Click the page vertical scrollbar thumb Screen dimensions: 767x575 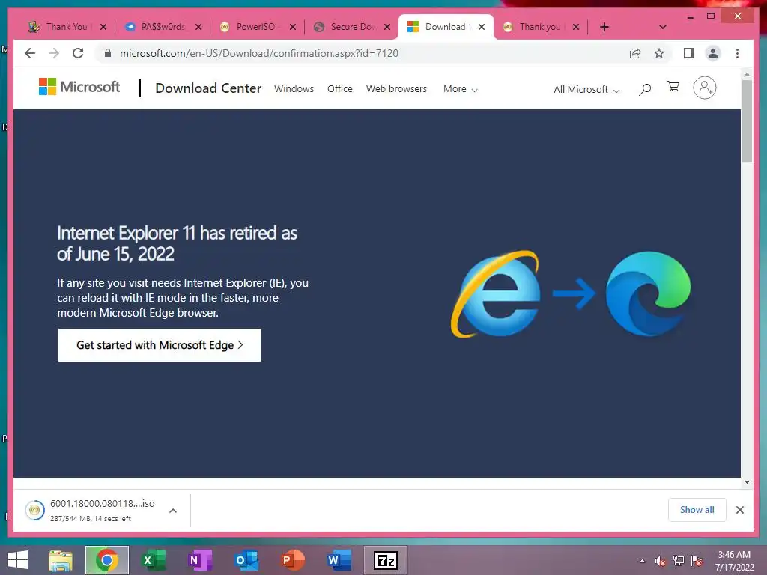click(747, 121)
